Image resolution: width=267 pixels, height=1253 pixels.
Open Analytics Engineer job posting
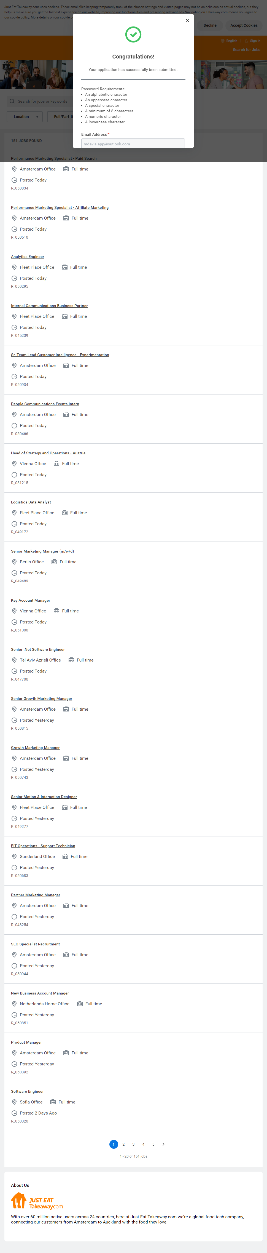(28, 257)
